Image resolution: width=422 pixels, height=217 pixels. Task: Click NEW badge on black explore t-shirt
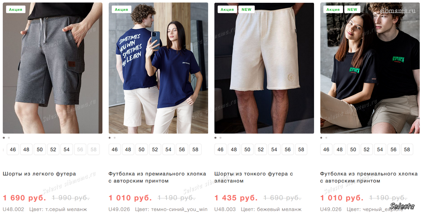point(352,9)
